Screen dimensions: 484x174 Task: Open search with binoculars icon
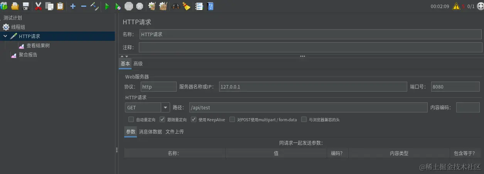(x=176, y=6)
